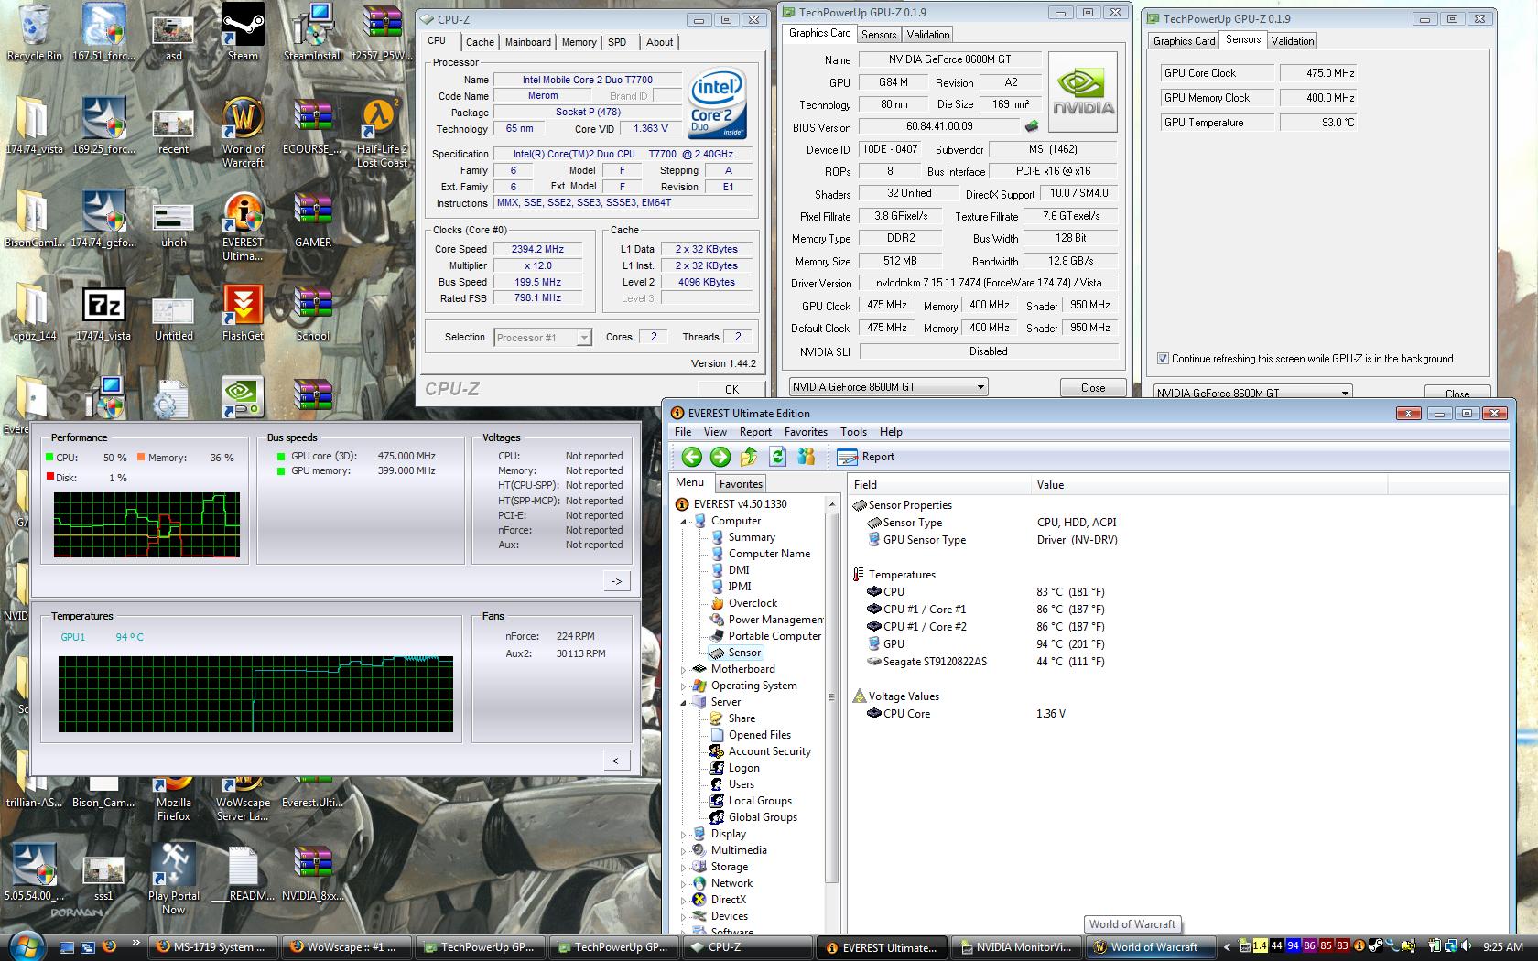Viewport: 1538px width, 961px height.
Task: Click the Windows Start orb
Action: click(25, 945)
